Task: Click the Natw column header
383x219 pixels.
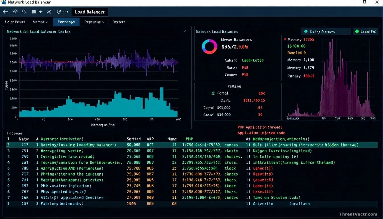Action: click(x=24, y=139)
